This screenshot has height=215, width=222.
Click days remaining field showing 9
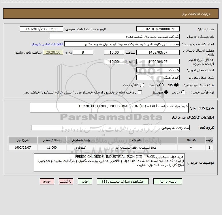pos(83,52)
